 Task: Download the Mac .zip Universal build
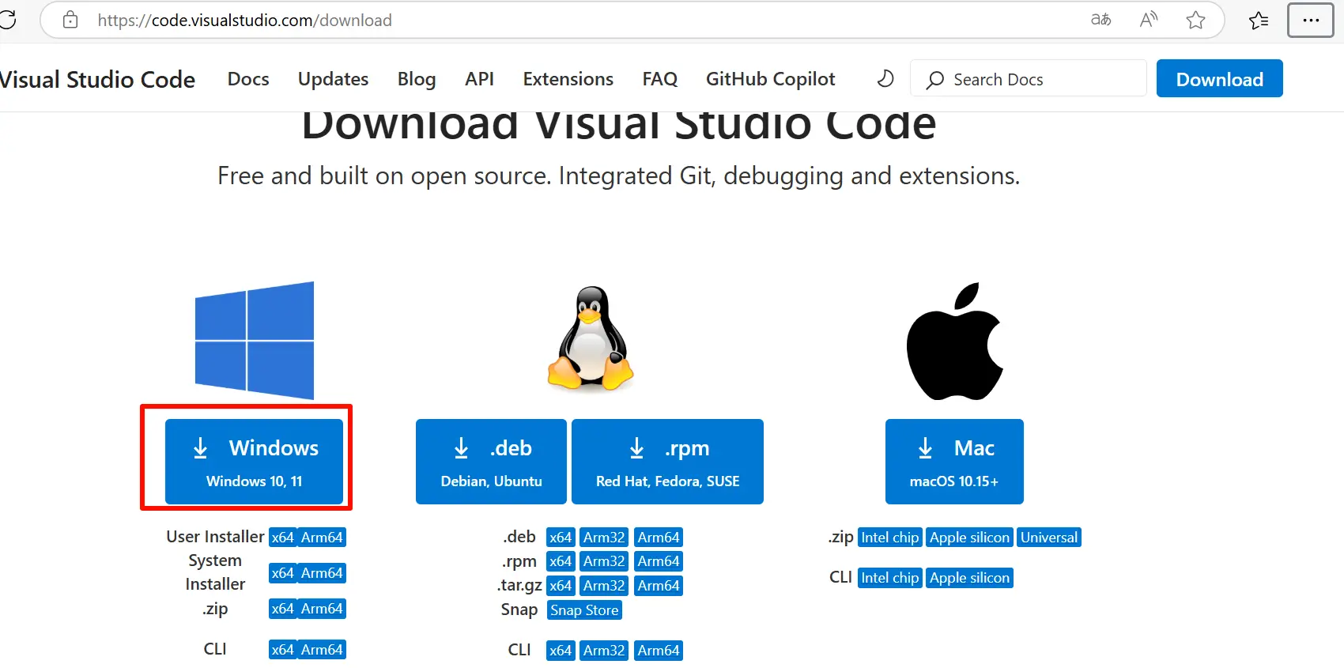(x=1049, y=538)
